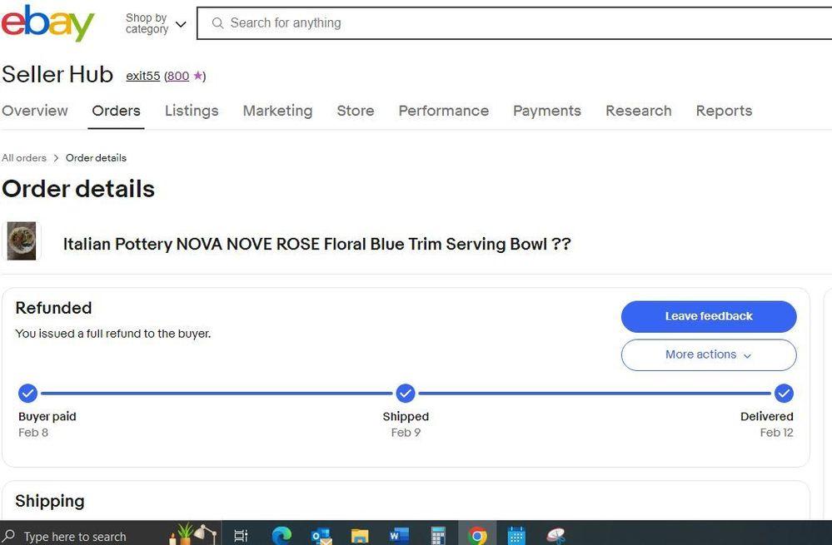Open the Overview tab
Viewport: 832px width, 545px height.
pos(35,111)
